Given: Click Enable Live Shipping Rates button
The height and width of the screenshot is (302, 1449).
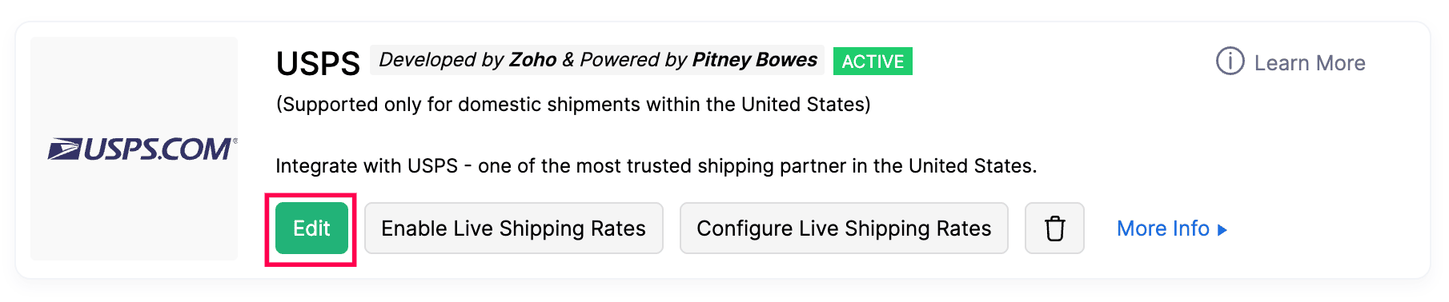Looking at the screenshot, I should [x=513, y=228].
